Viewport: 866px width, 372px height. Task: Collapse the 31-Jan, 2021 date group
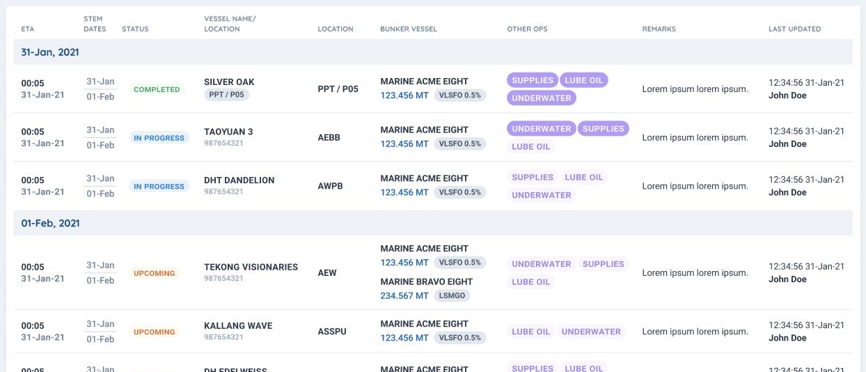point(50,52)
